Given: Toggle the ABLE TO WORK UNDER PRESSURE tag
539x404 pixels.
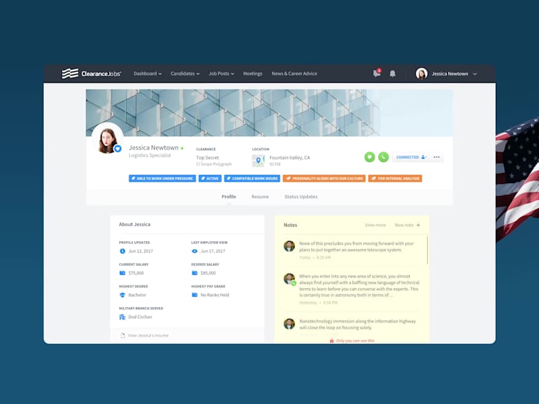Looking at the screenshot, I should pyautogui.click(x=162, y=178).
